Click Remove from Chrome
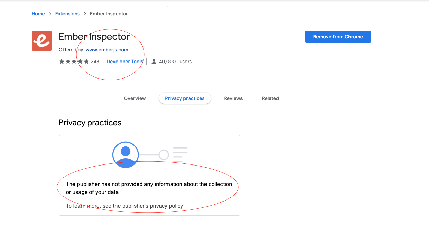Viewport: 429px width, 226px height. click(x=338, y=36)
